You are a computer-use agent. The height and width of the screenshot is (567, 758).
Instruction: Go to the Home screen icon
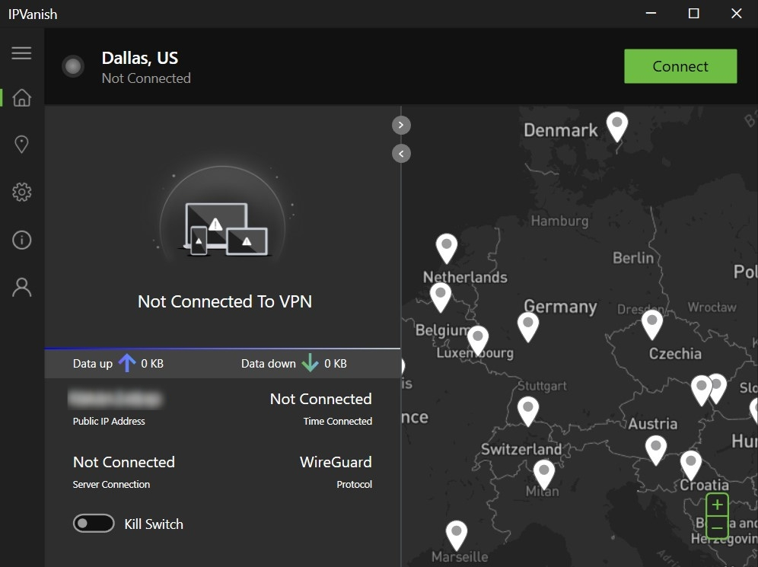tap(22, 97)
